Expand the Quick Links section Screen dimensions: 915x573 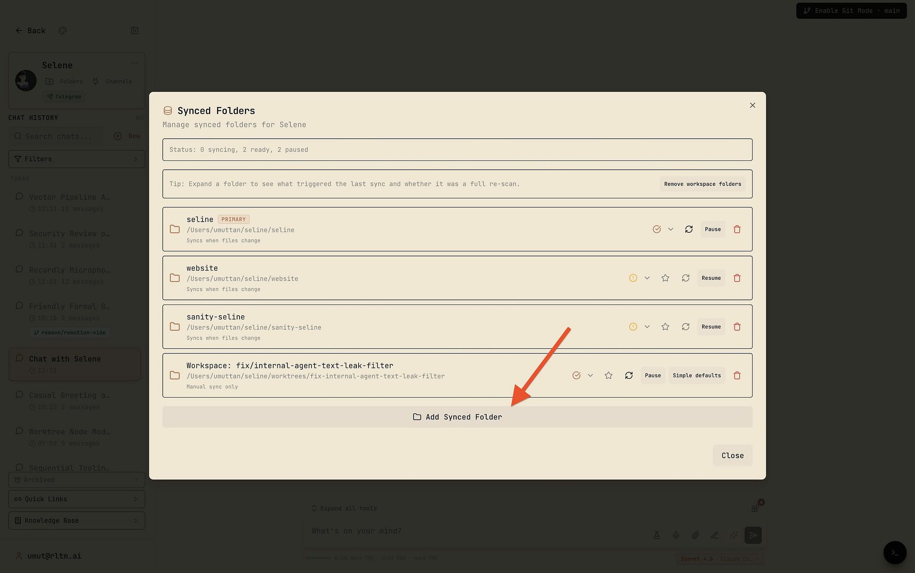tap(77, 499)
